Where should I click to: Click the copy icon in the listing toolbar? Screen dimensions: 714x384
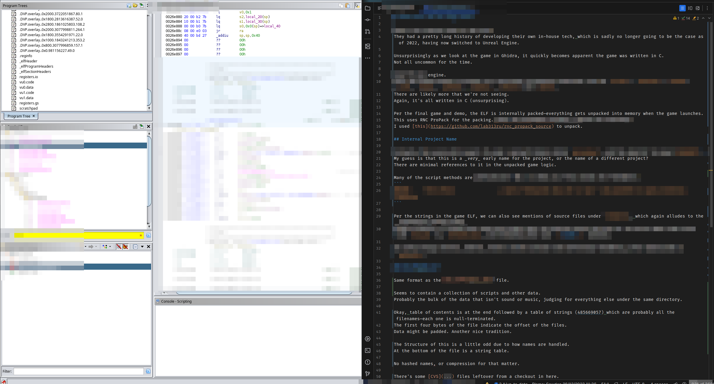click(341, 6)
